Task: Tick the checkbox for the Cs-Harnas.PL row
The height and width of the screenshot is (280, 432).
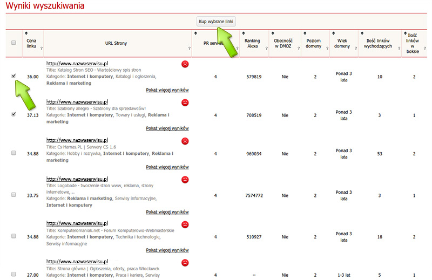Action: point(13,153)
